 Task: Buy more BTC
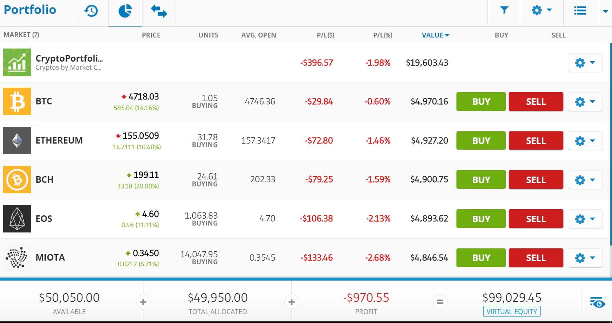click(x=481, y=102)
